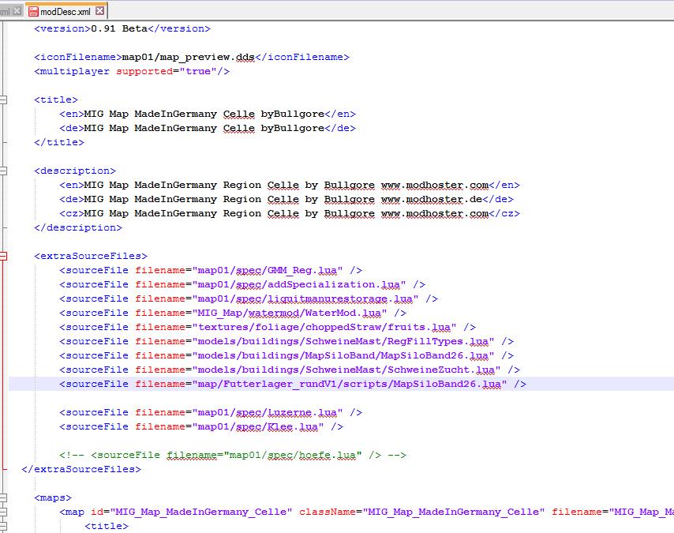This screenshot has height=533, width=674.
Task: Close the modDesc.xml tab
Action: click(99, 11)
